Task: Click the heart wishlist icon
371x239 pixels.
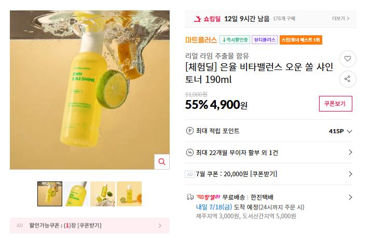Action: pyautogui.click(x=347, y=59)
